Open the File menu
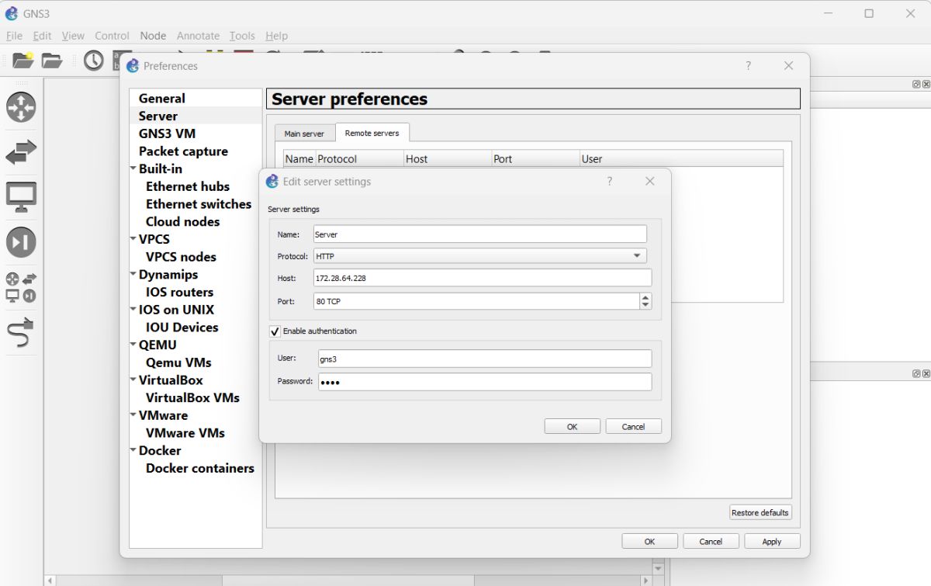This screenshot has height=586, width=931. click(14, 36)
